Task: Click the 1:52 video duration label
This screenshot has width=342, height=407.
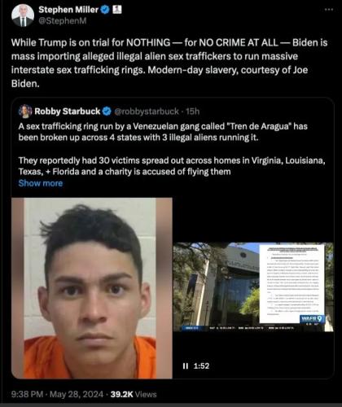Action: click(x=201, y=366)
